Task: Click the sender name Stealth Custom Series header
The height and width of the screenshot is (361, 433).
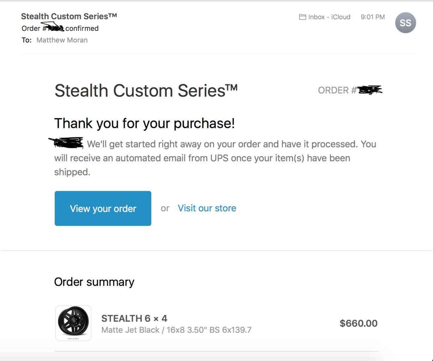Action: click(69, 16)
